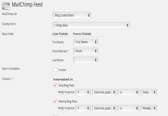Open the First Name form field dropdown
This screenshot has width=168, height=116.
click(86, 42)
